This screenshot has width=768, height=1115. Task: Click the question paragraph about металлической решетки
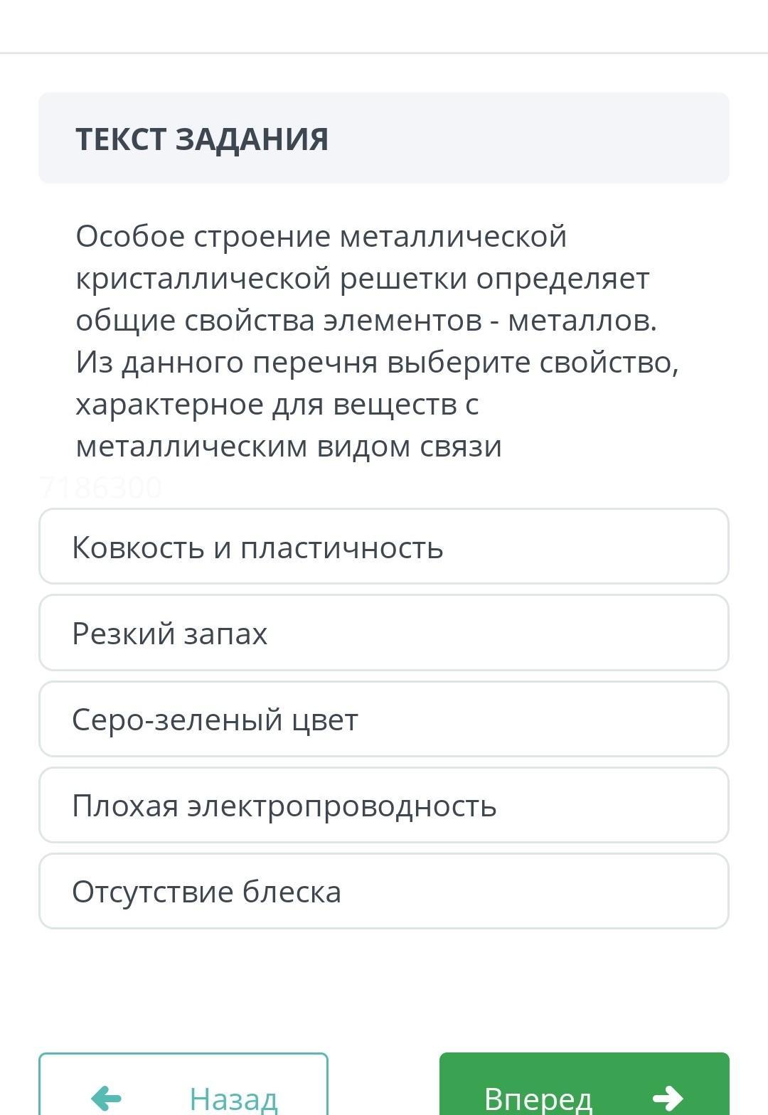click(x=377, y=341)
